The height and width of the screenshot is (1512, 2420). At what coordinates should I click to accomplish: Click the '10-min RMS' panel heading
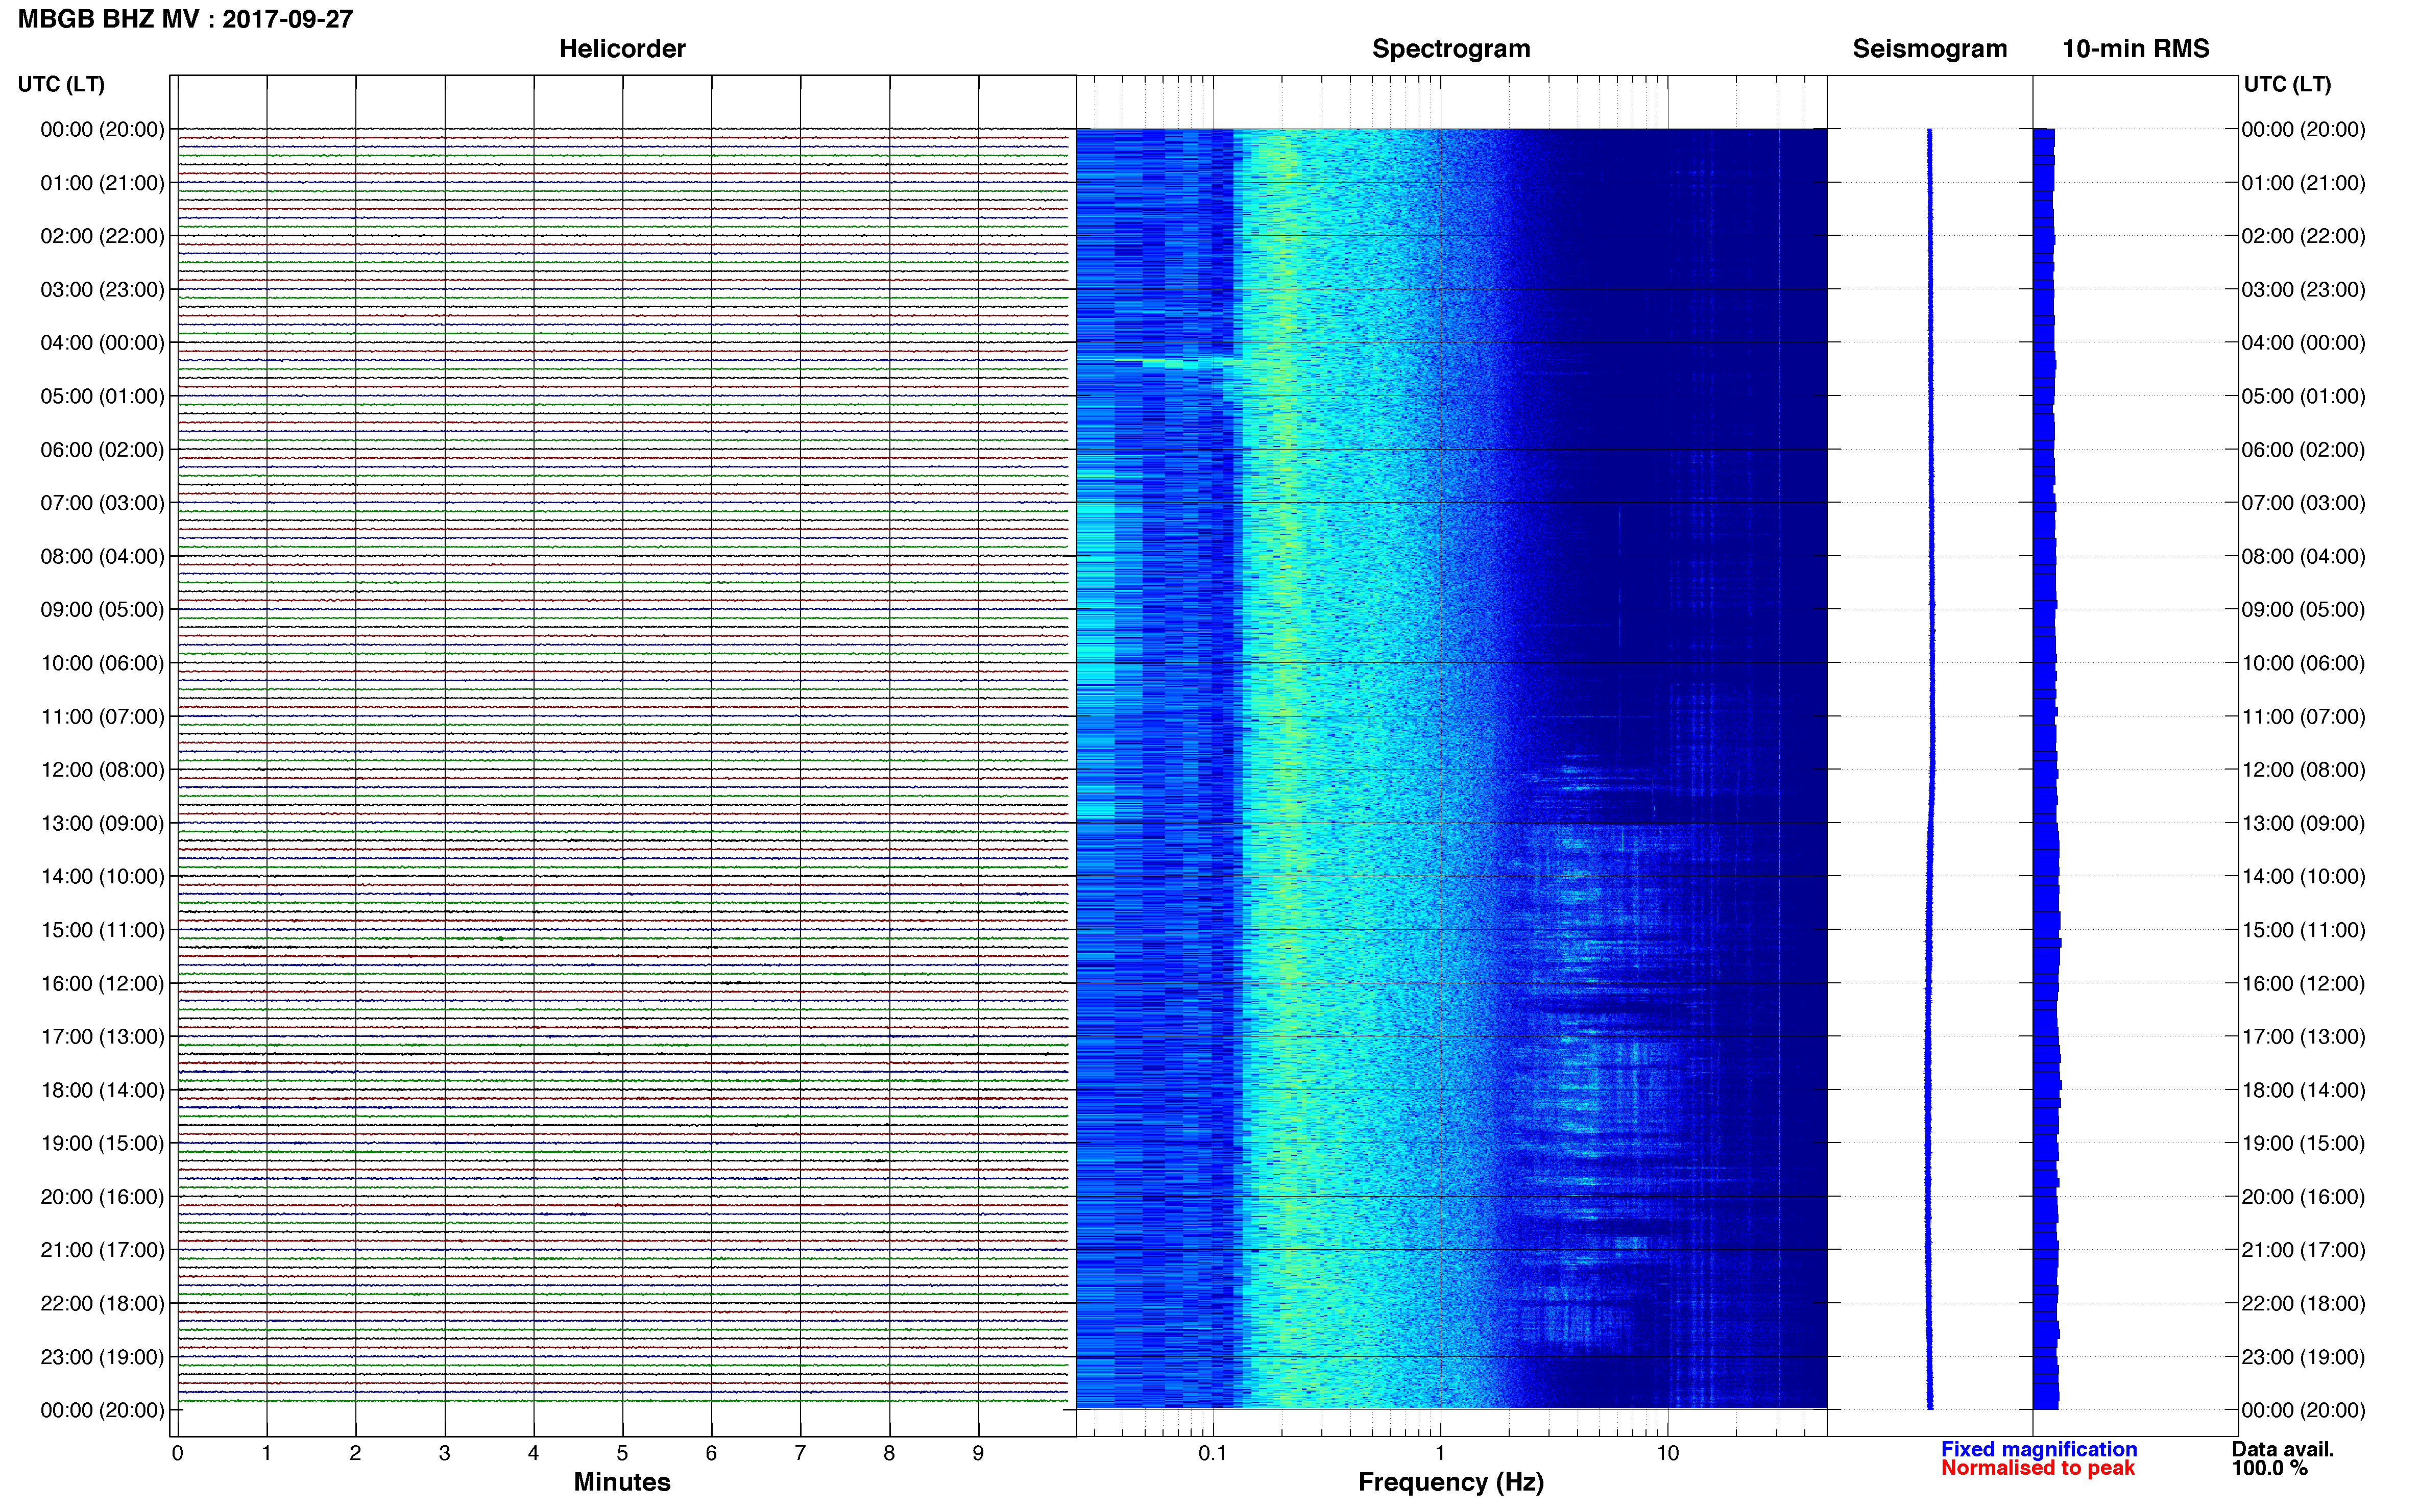click(x=2136, y=49)
